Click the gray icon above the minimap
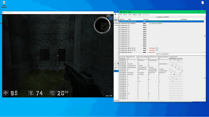Screen dimensions: 209x117 (x=108, y=16)
